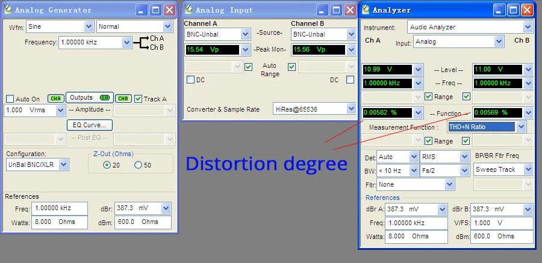Open the BW < 10 Hz dropdown
The image size is (542, 263).
pyautogui.click(x=414, y=171)
